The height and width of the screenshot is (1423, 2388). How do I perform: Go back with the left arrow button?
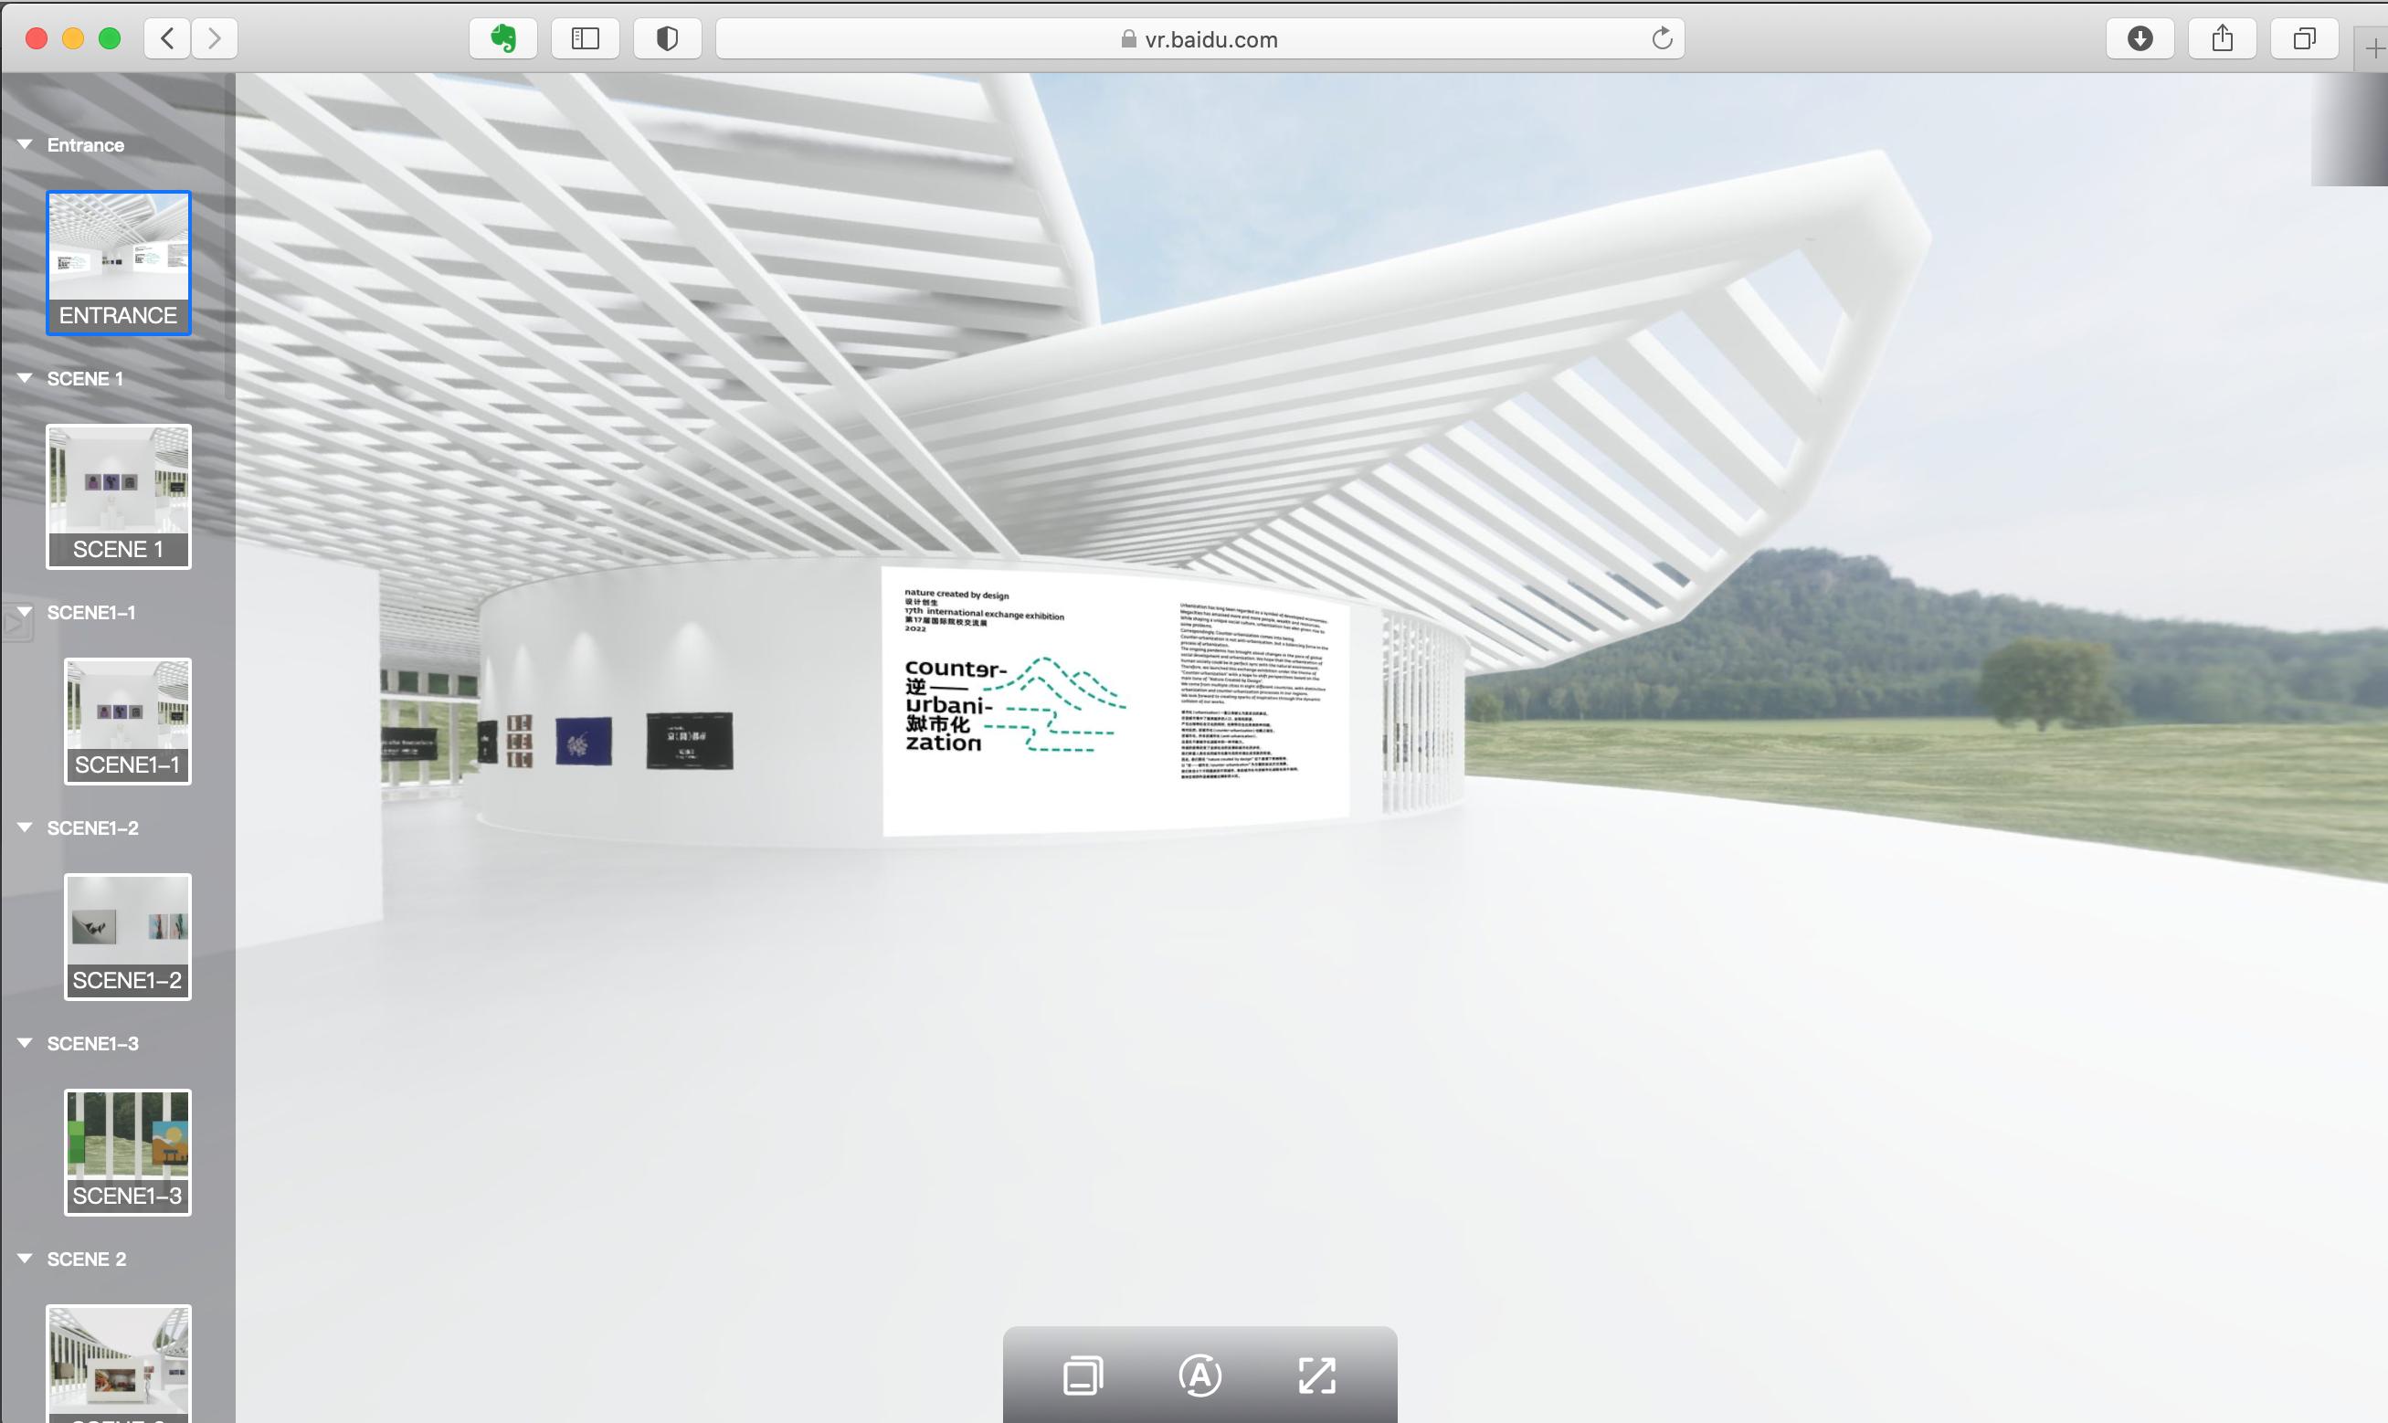[x=168, y=38]
